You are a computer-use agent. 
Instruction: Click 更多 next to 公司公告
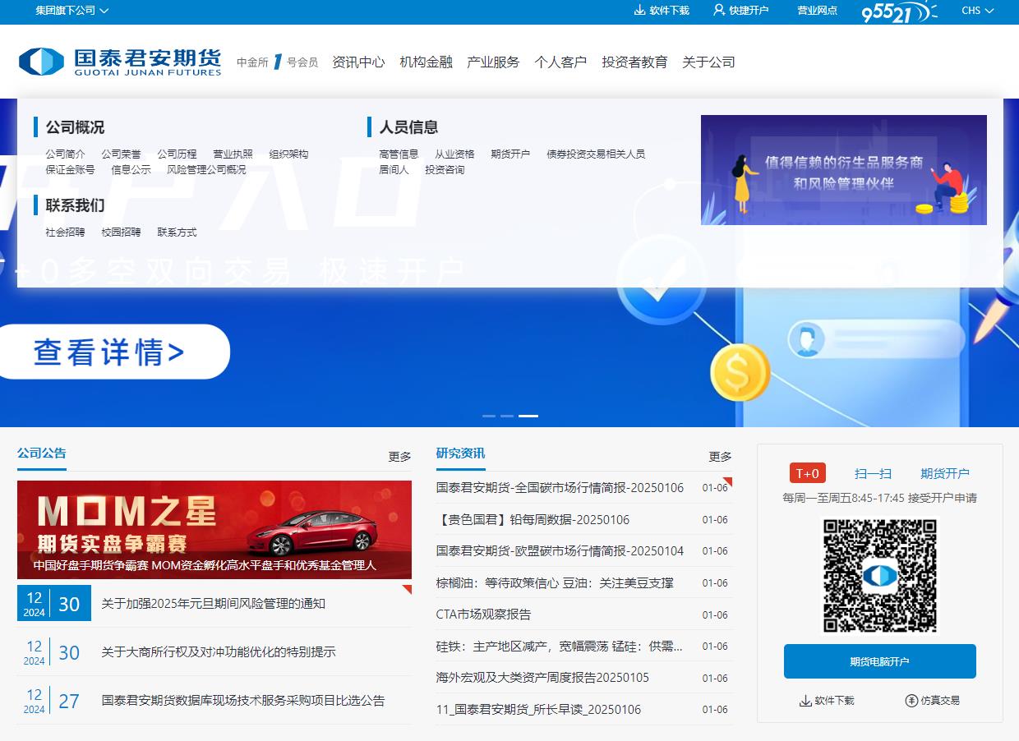(x=400, y=457)
